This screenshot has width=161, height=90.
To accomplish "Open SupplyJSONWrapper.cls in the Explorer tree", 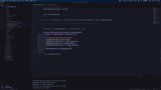I will pos(13,22).
